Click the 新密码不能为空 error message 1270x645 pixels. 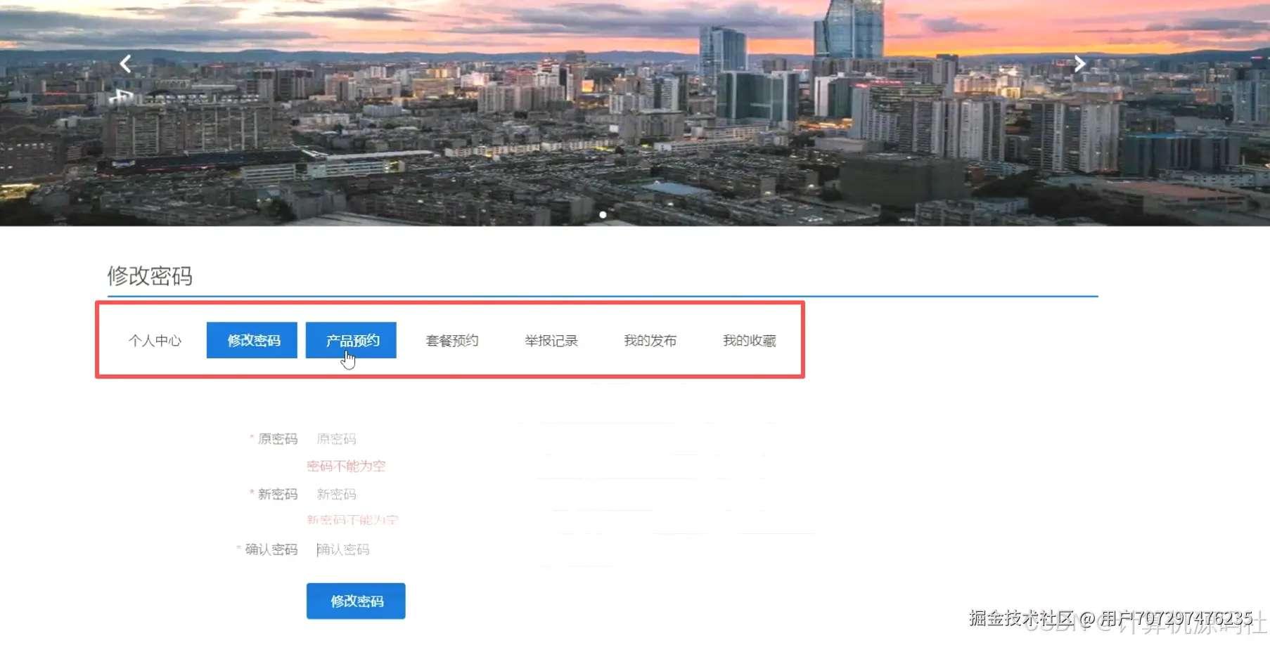(x=352, y=520)
